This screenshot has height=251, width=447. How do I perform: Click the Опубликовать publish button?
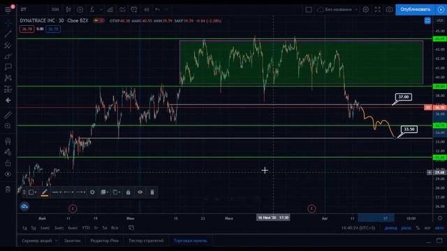click(415, 9)
